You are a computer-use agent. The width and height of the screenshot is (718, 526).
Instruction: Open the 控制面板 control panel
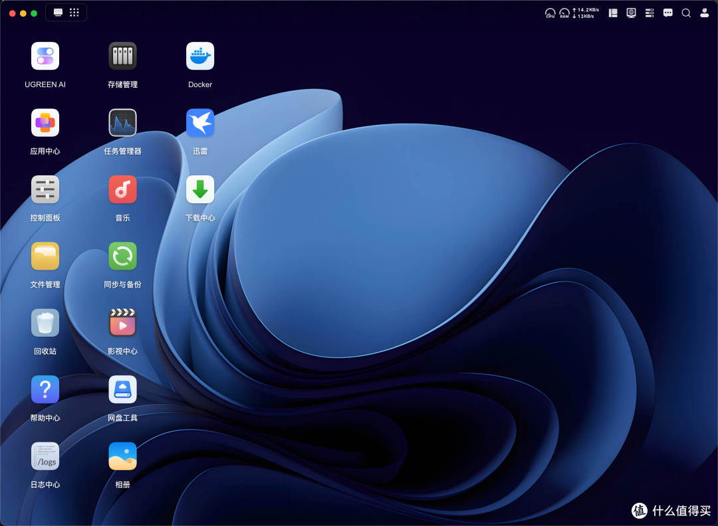[45, 189]
